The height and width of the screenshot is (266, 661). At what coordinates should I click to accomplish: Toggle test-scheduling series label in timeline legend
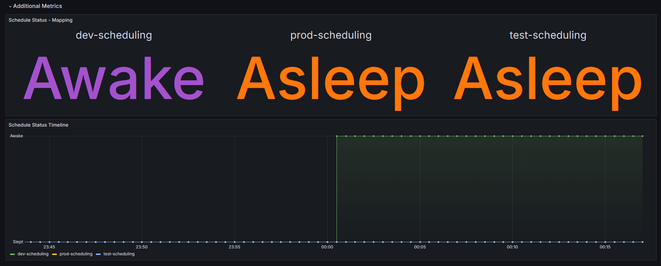point(119,254)
